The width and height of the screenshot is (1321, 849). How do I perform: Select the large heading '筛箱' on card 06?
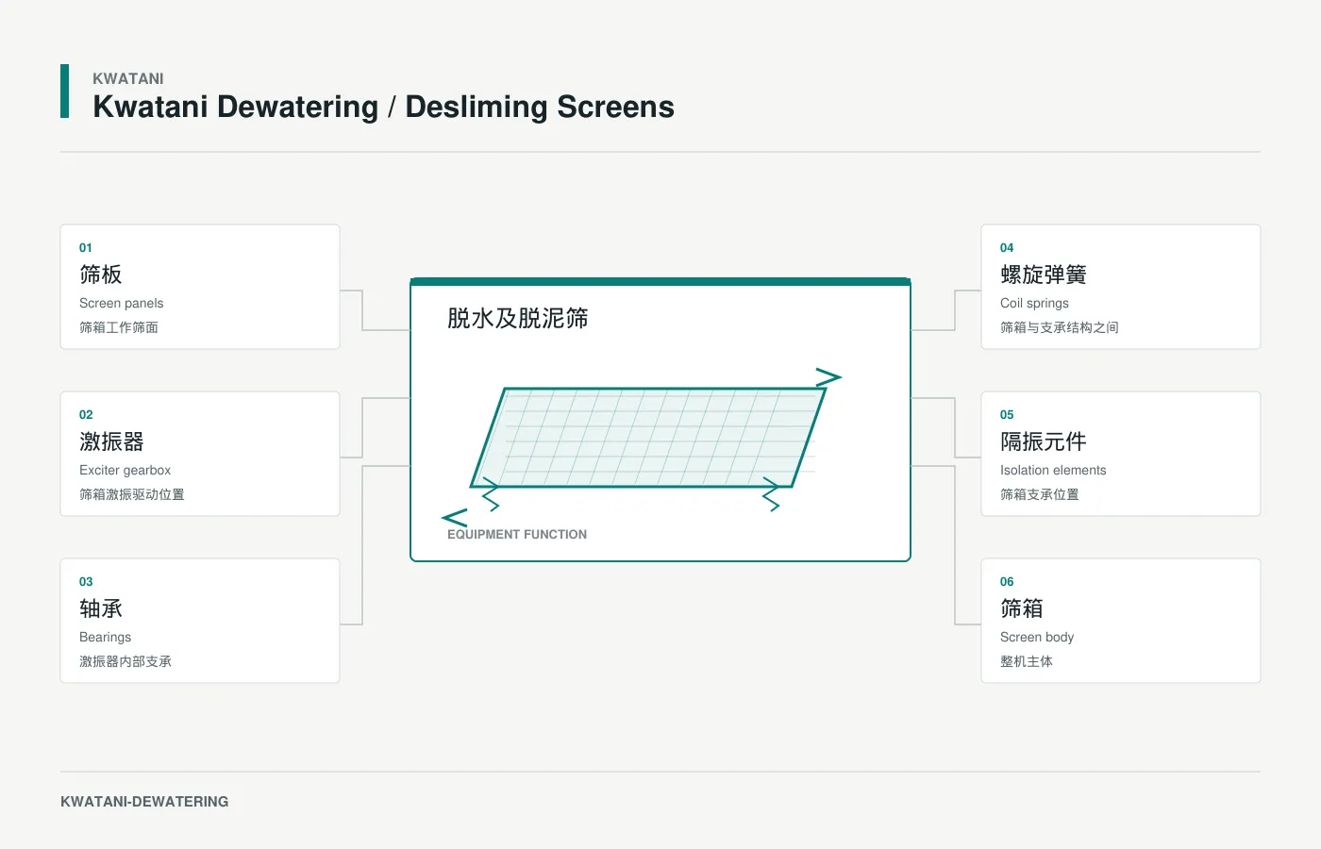[x=1022, y=608]
